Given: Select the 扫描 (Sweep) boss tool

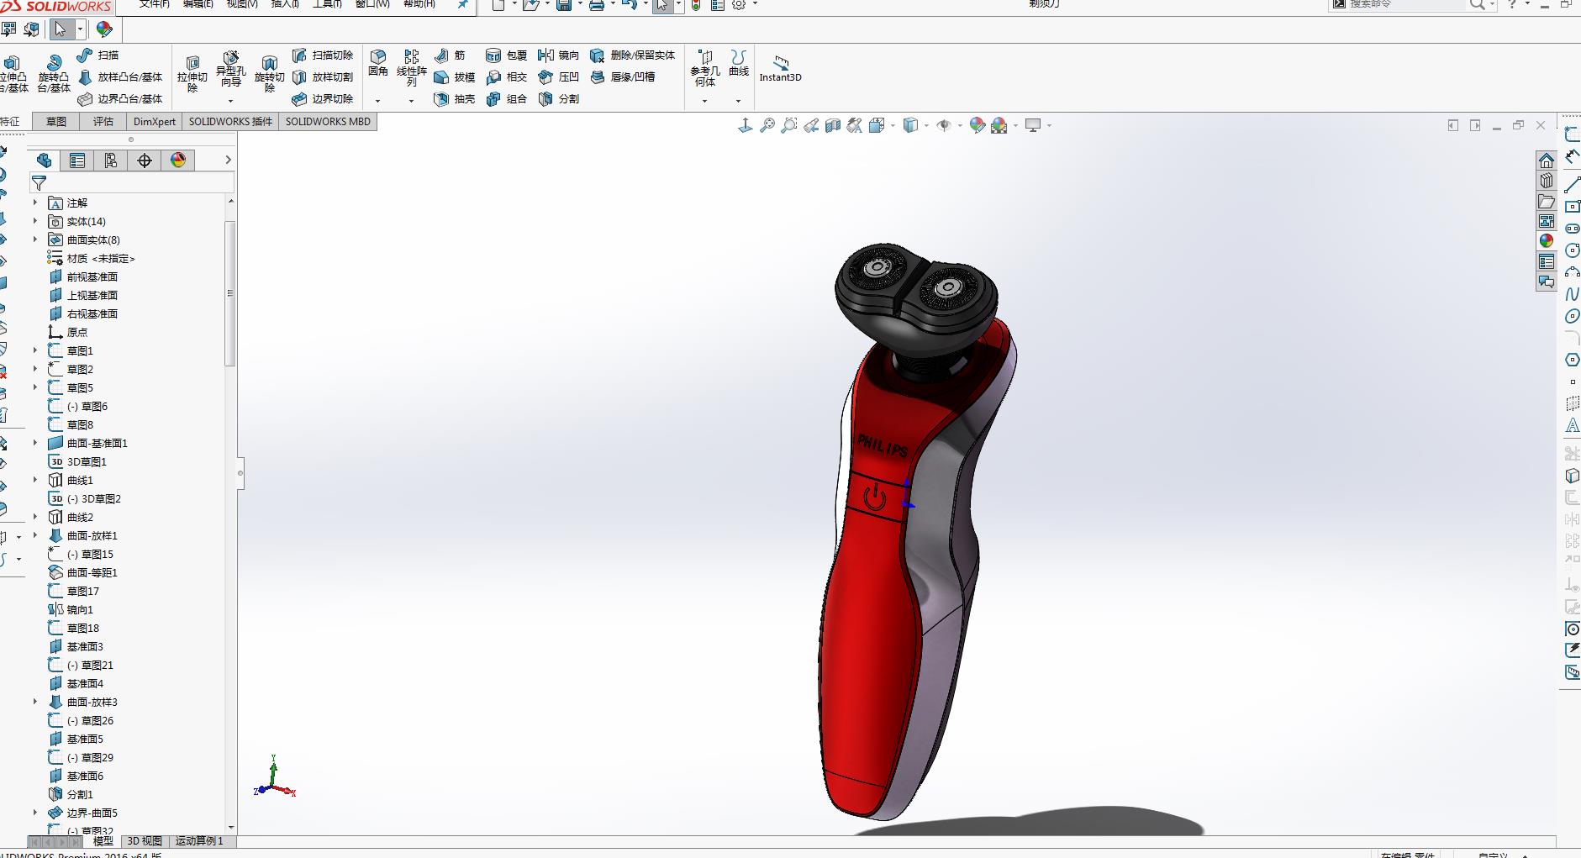Looking at the screenshot, I should [x=97, y=55].
